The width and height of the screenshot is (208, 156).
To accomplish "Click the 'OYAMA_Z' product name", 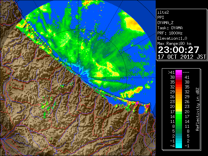I will point(165,23).
